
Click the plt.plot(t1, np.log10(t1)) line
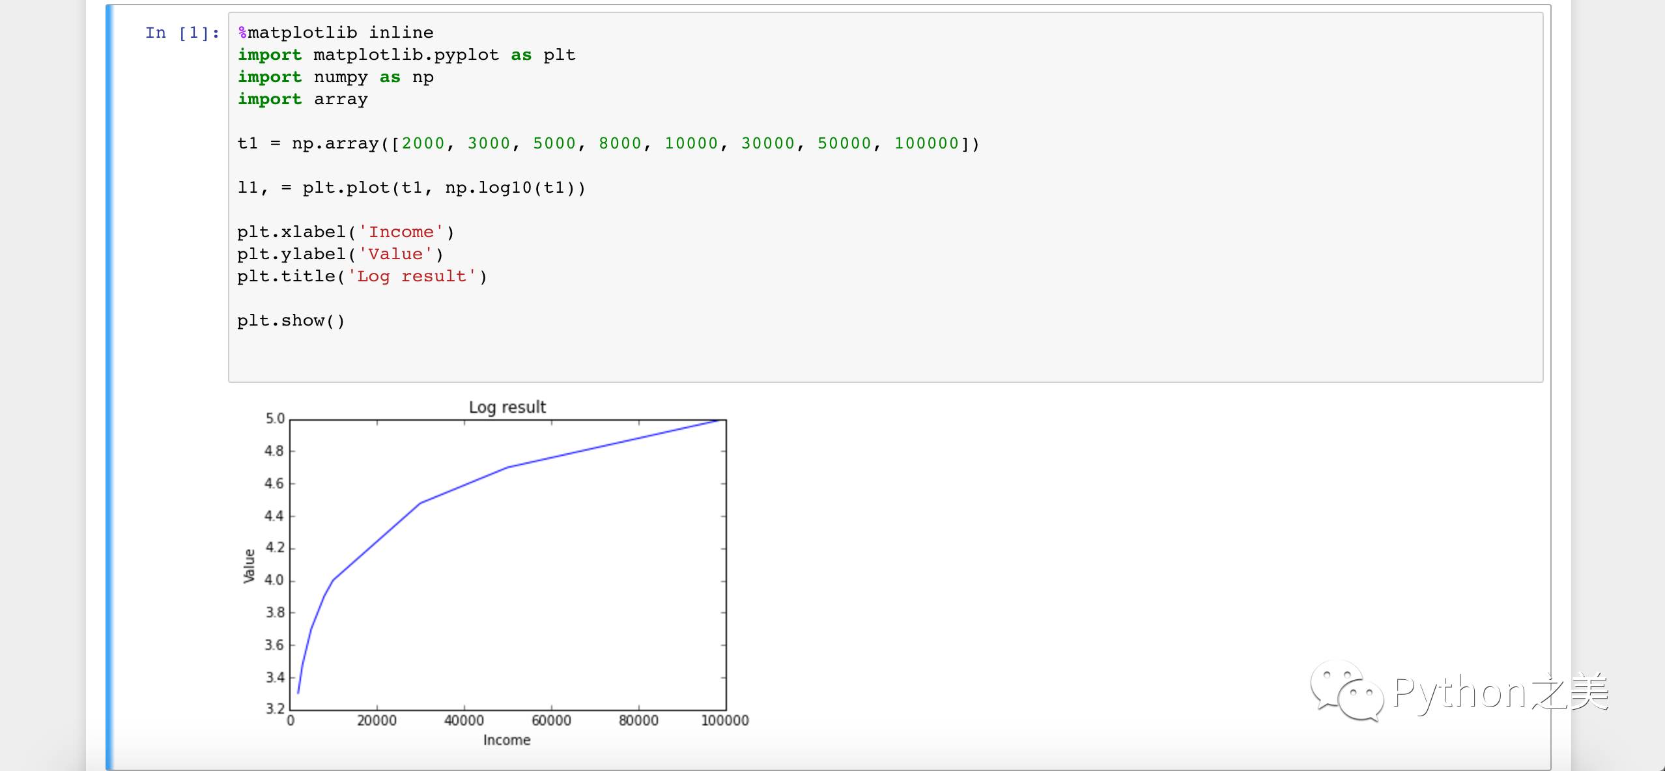click(411, 188)
